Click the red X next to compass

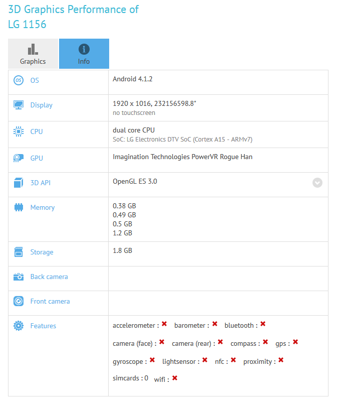[x=265, y=342]
